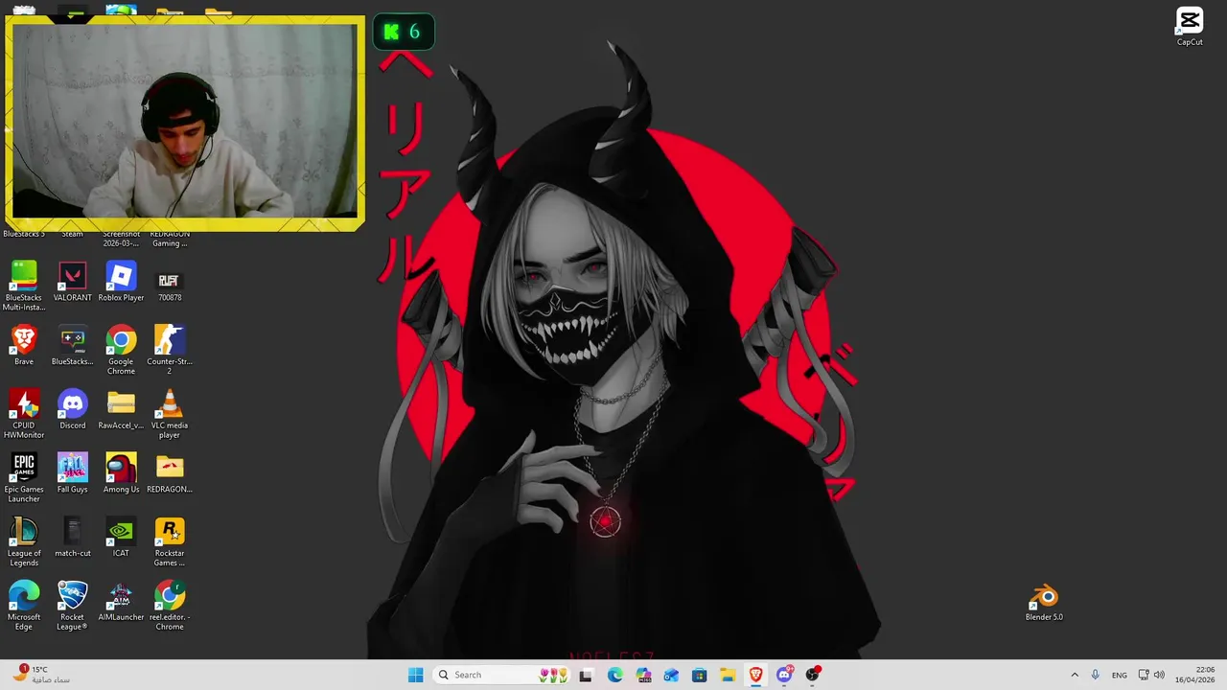Select the Fall Guys desktop icon
The width and height of the screenshot is (1227, 690).
72,473
